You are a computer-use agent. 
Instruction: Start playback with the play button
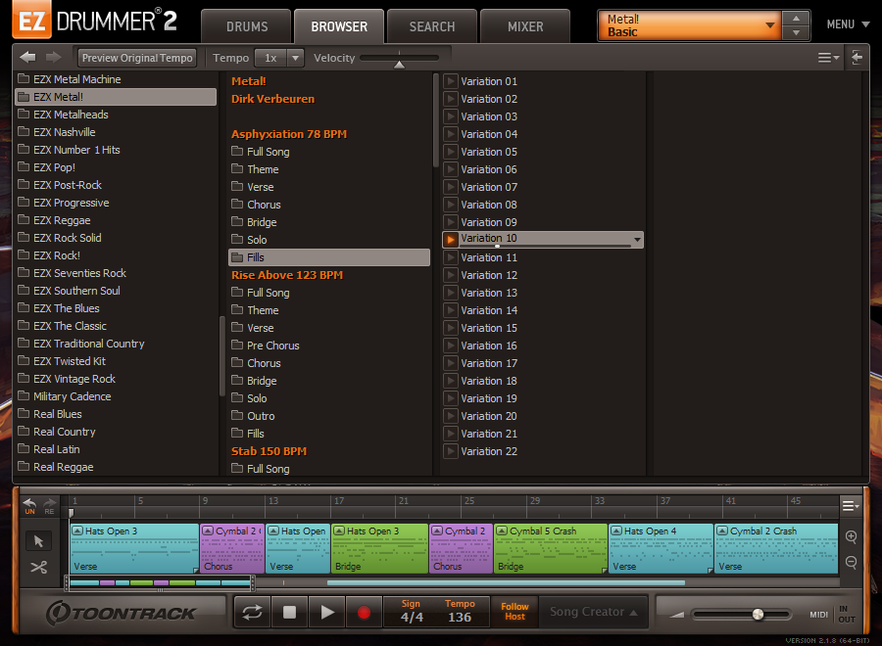pos(326,613)
